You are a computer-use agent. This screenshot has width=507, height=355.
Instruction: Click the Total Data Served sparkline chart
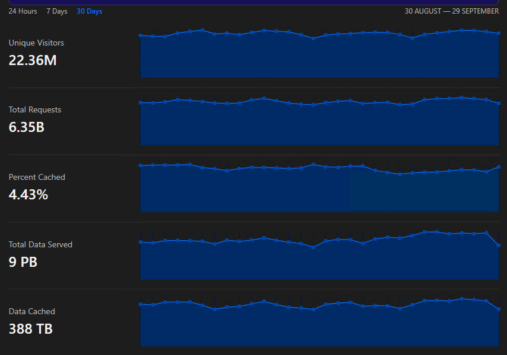[320, 255]
